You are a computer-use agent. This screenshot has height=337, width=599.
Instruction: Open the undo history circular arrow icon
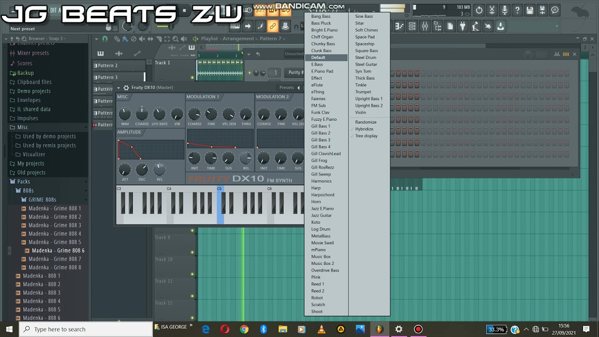point(479,10)
